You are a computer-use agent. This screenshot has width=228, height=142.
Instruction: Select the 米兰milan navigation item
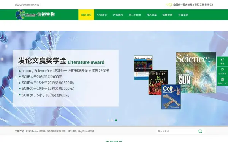135,15
